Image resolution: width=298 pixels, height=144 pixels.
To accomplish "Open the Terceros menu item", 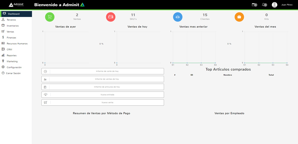I will [11, 20].
